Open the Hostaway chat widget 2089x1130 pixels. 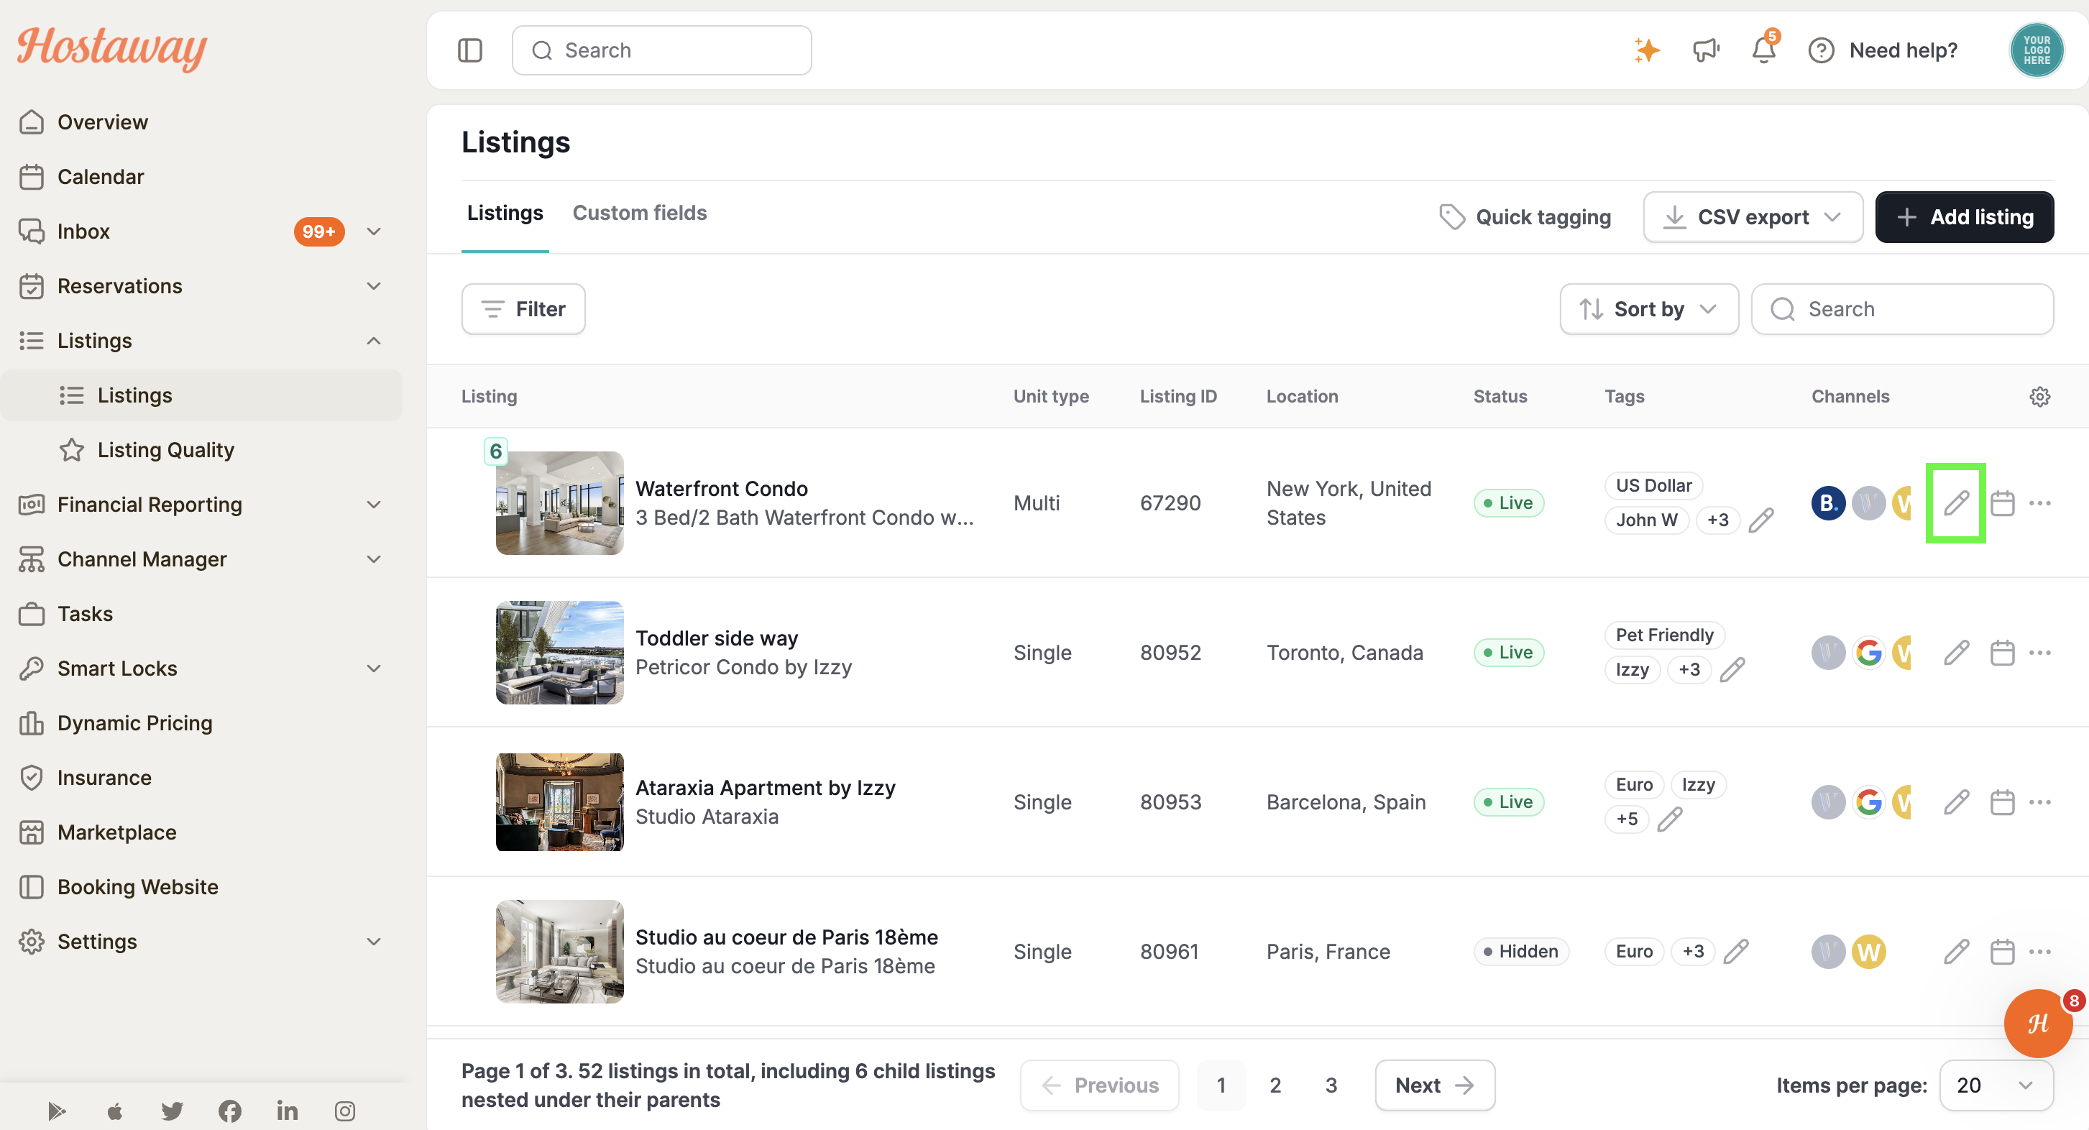[x=2037, y=1023]
